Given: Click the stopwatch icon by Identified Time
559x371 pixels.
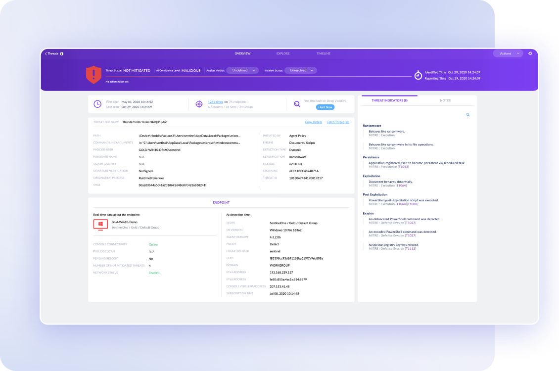Looking at the screenshot, I should click(418, 75).
